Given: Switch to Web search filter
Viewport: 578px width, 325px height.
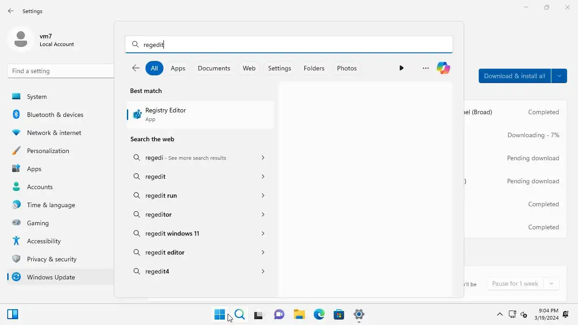Looking at the screenshot, I should click(x=249, y=68).
